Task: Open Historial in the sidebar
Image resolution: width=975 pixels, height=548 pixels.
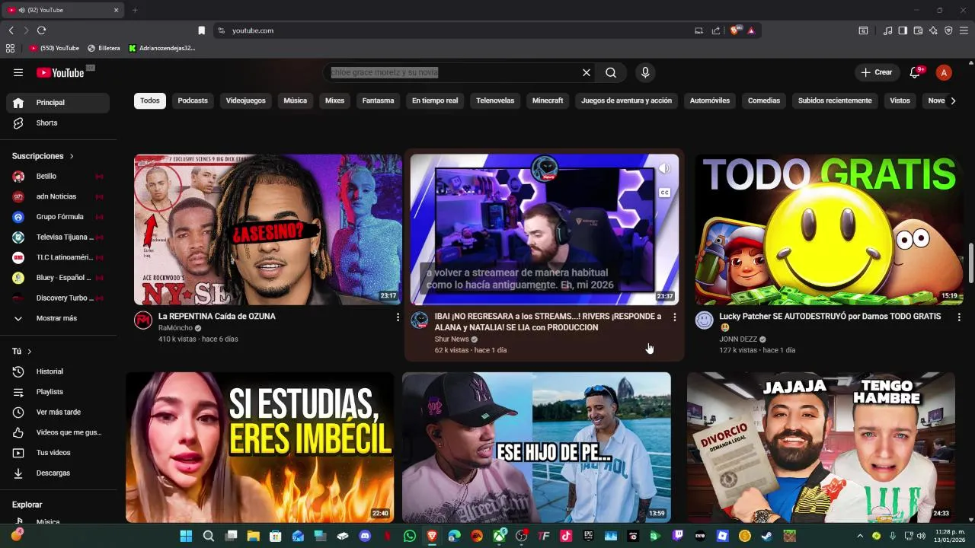Action: click(58, 371)
